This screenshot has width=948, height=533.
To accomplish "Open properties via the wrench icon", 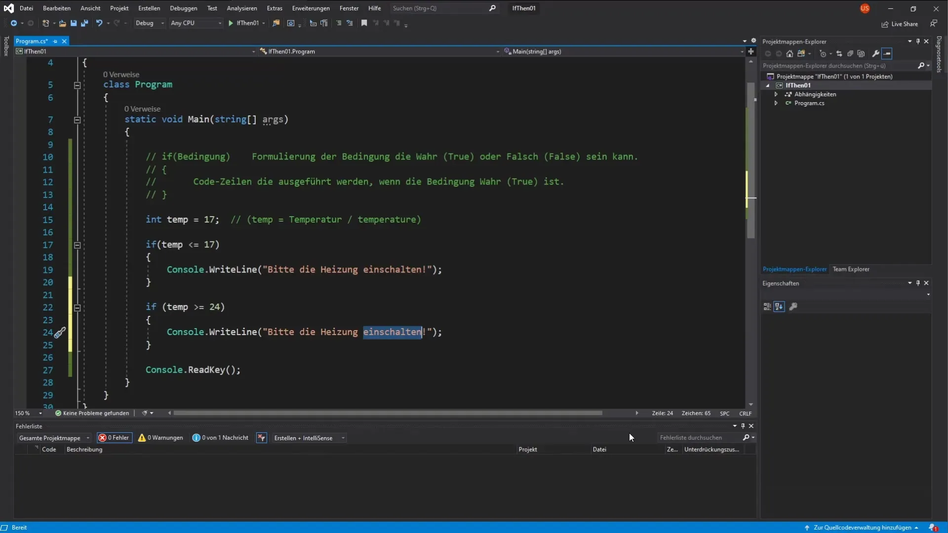I will (876, 54).
